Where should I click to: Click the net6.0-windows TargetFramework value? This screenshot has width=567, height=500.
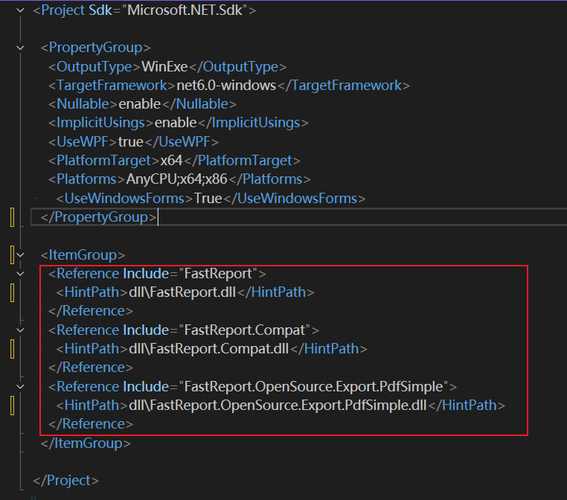click(226, 86)
